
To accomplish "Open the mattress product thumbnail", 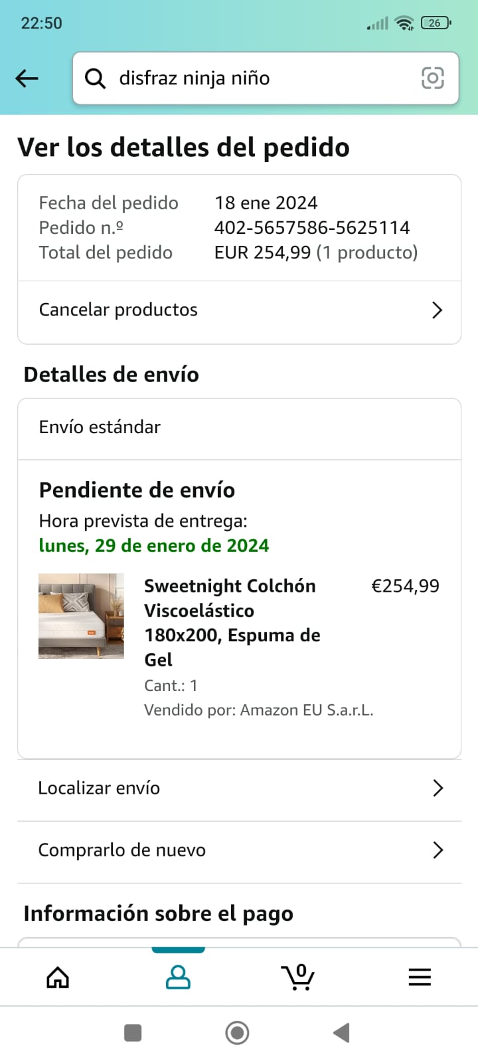I will pyautogui.click(x=81, y=616).
